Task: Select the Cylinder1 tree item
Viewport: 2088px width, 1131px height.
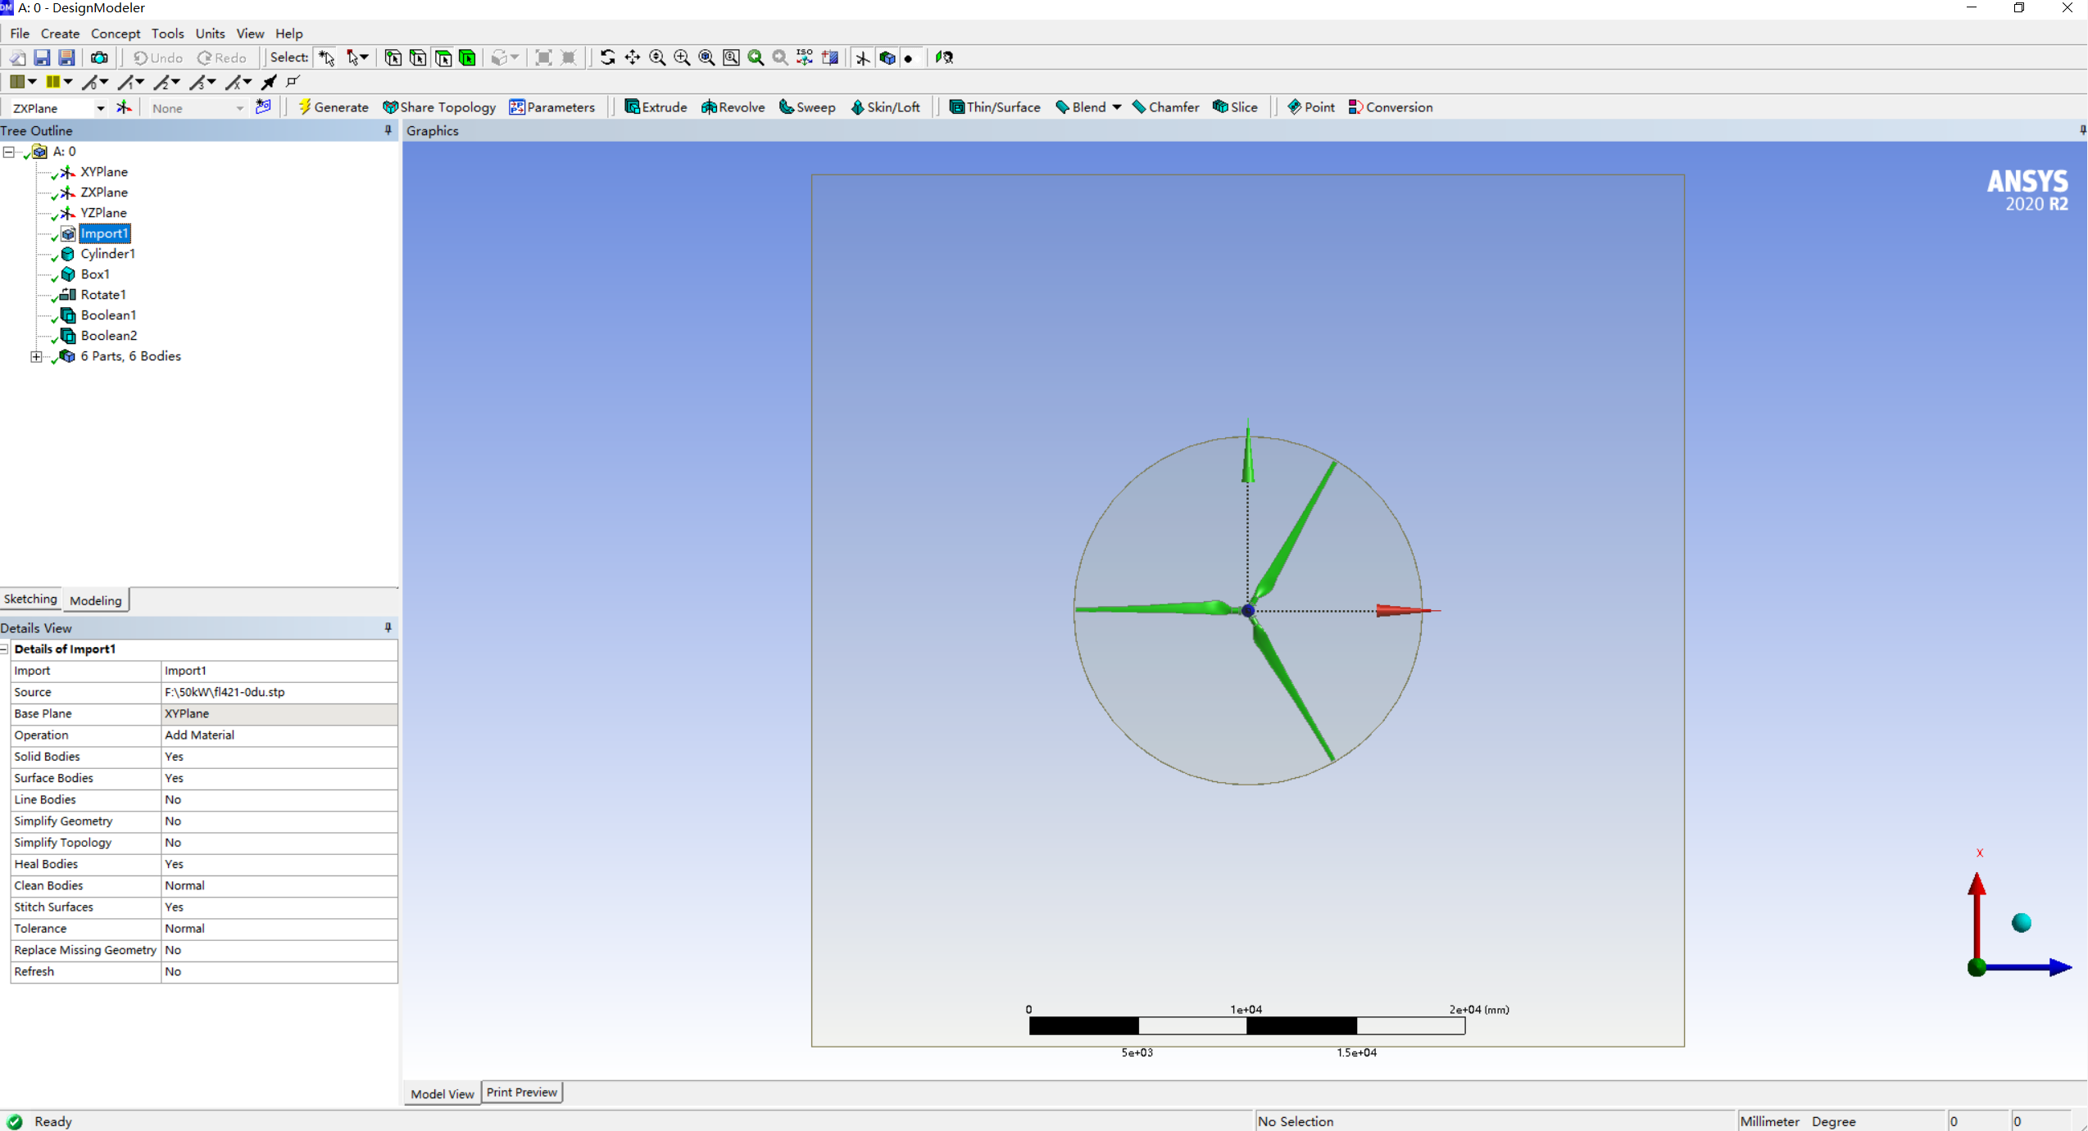Action: [107, 254]
